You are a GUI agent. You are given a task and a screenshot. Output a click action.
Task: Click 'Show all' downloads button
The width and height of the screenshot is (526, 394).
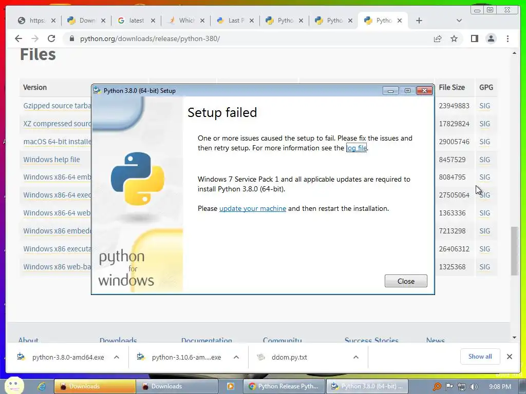pyautogui.click(x=480, y=357)
